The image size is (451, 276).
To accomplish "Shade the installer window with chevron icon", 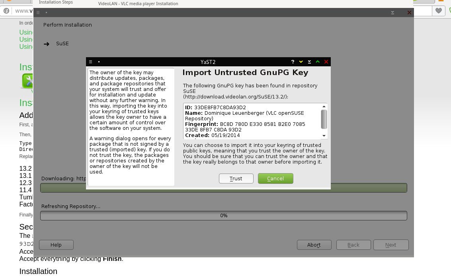I will [x=392, y=13].
